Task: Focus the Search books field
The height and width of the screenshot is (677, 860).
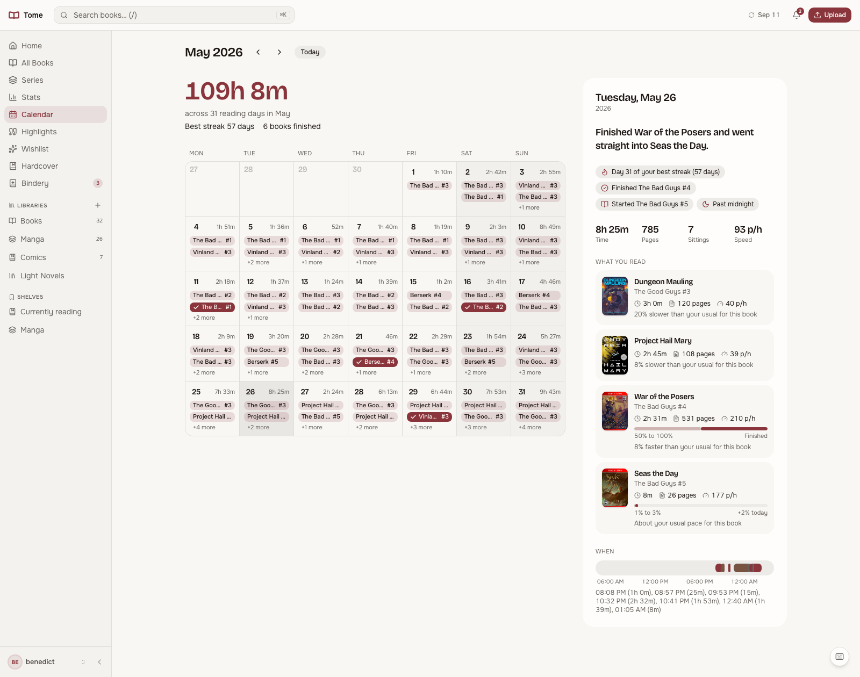Action: click(x=174, y=15)
